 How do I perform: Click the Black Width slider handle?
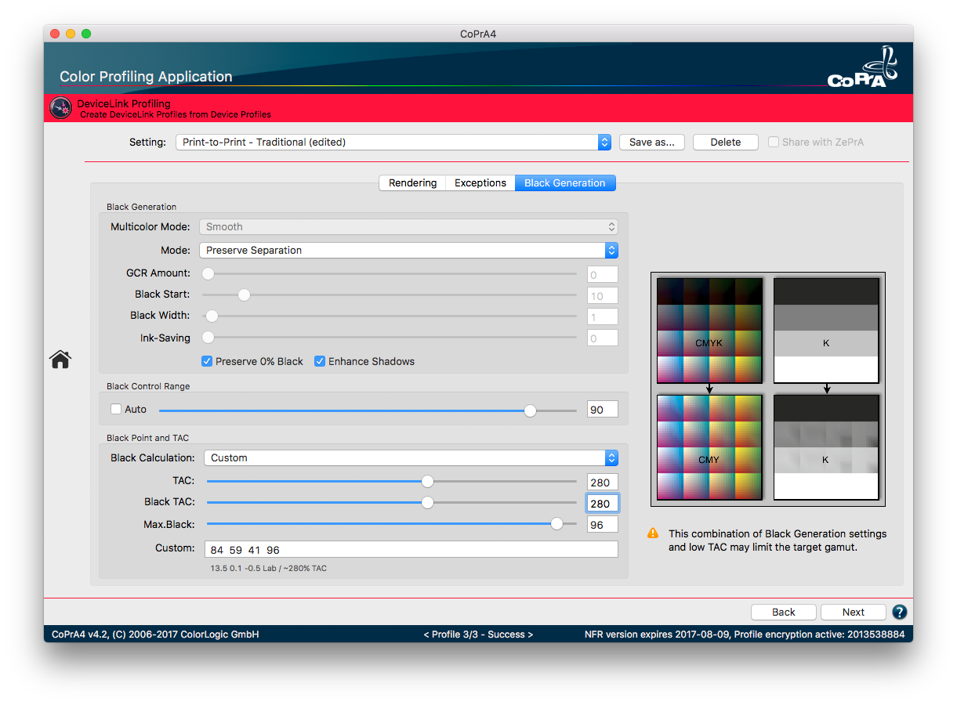[x=211, y=316]
